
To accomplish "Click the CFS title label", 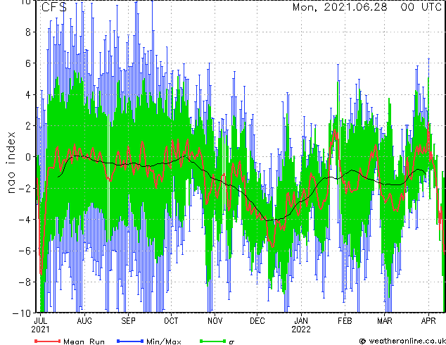I will (x=54, y=8).
